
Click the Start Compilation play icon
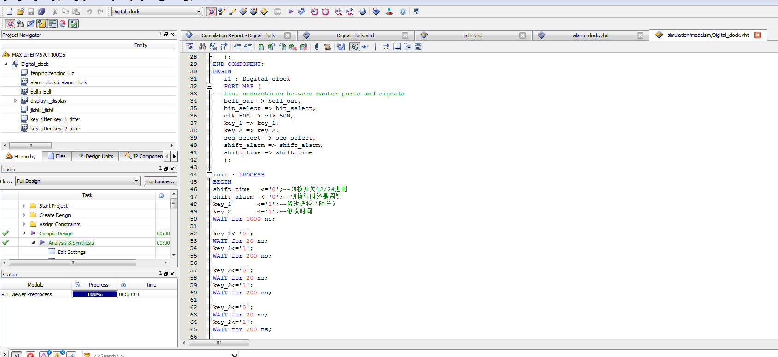point(290,12)
